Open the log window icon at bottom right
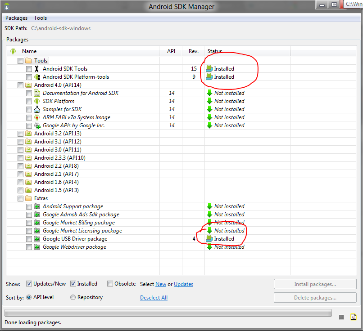The width and height of the screenshot is (363, 331). point(354,317)
